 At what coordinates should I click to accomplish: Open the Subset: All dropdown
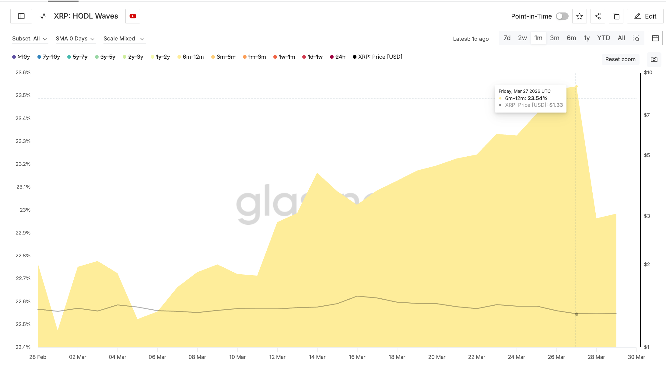click(30, 39)
